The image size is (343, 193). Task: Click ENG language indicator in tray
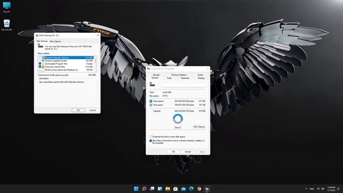[x=312, y=189]
